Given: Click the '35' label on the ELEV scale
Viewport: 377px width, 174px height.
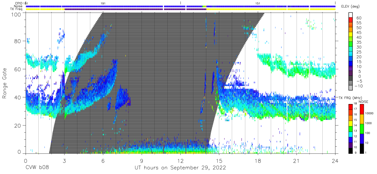Looking at the screenshot, I should (x=358, y=42).
